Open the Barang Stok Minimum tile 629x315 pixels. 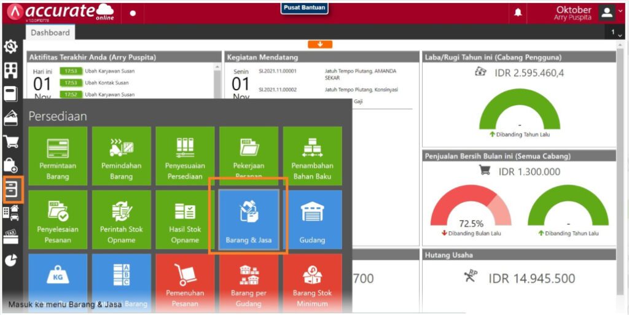(x=313, y=283)
